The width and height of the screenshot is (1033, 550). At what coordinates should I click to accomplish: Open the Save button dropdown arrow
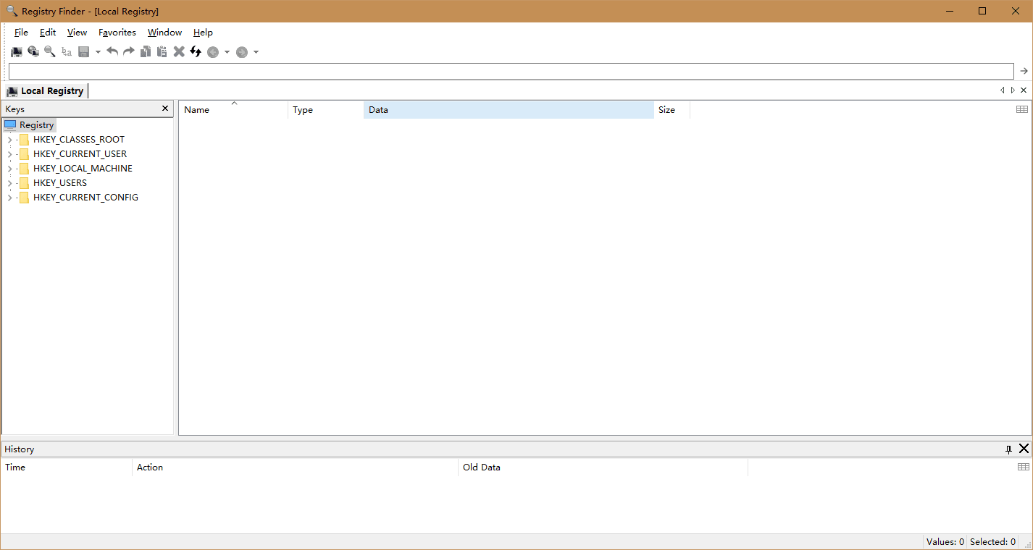(x=97, y=51)
